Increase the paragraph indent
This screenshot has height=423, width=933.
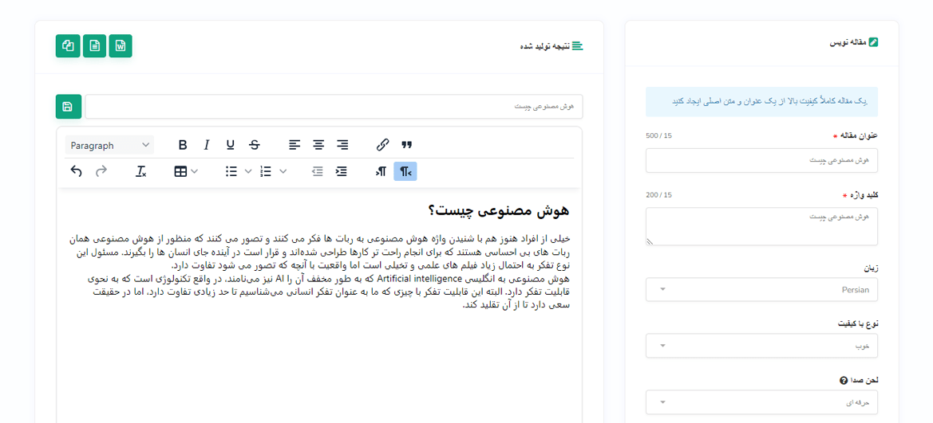[x=342, y=171]
